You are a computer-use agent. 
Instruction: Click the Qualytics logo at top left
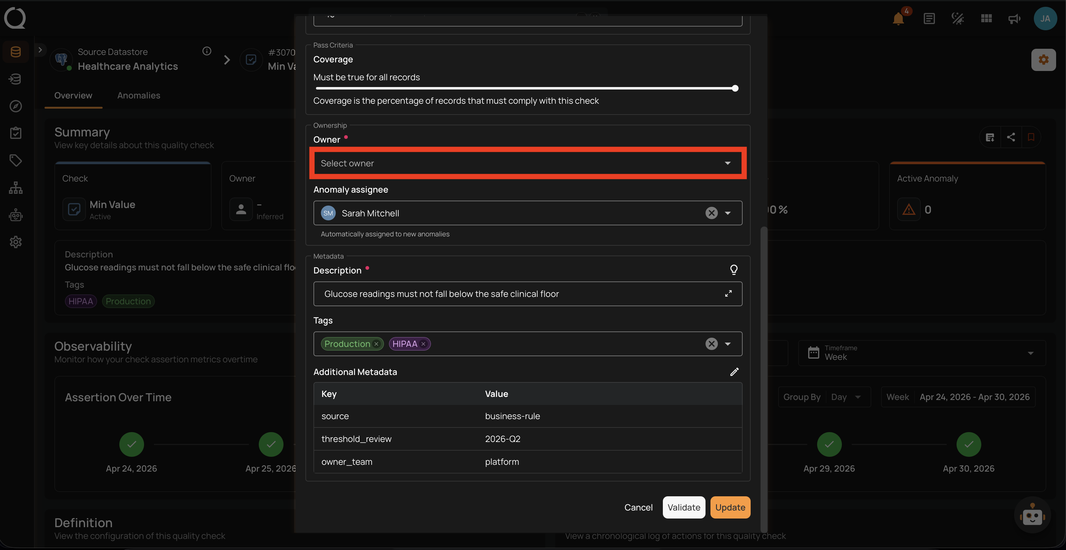pos(15,18)
